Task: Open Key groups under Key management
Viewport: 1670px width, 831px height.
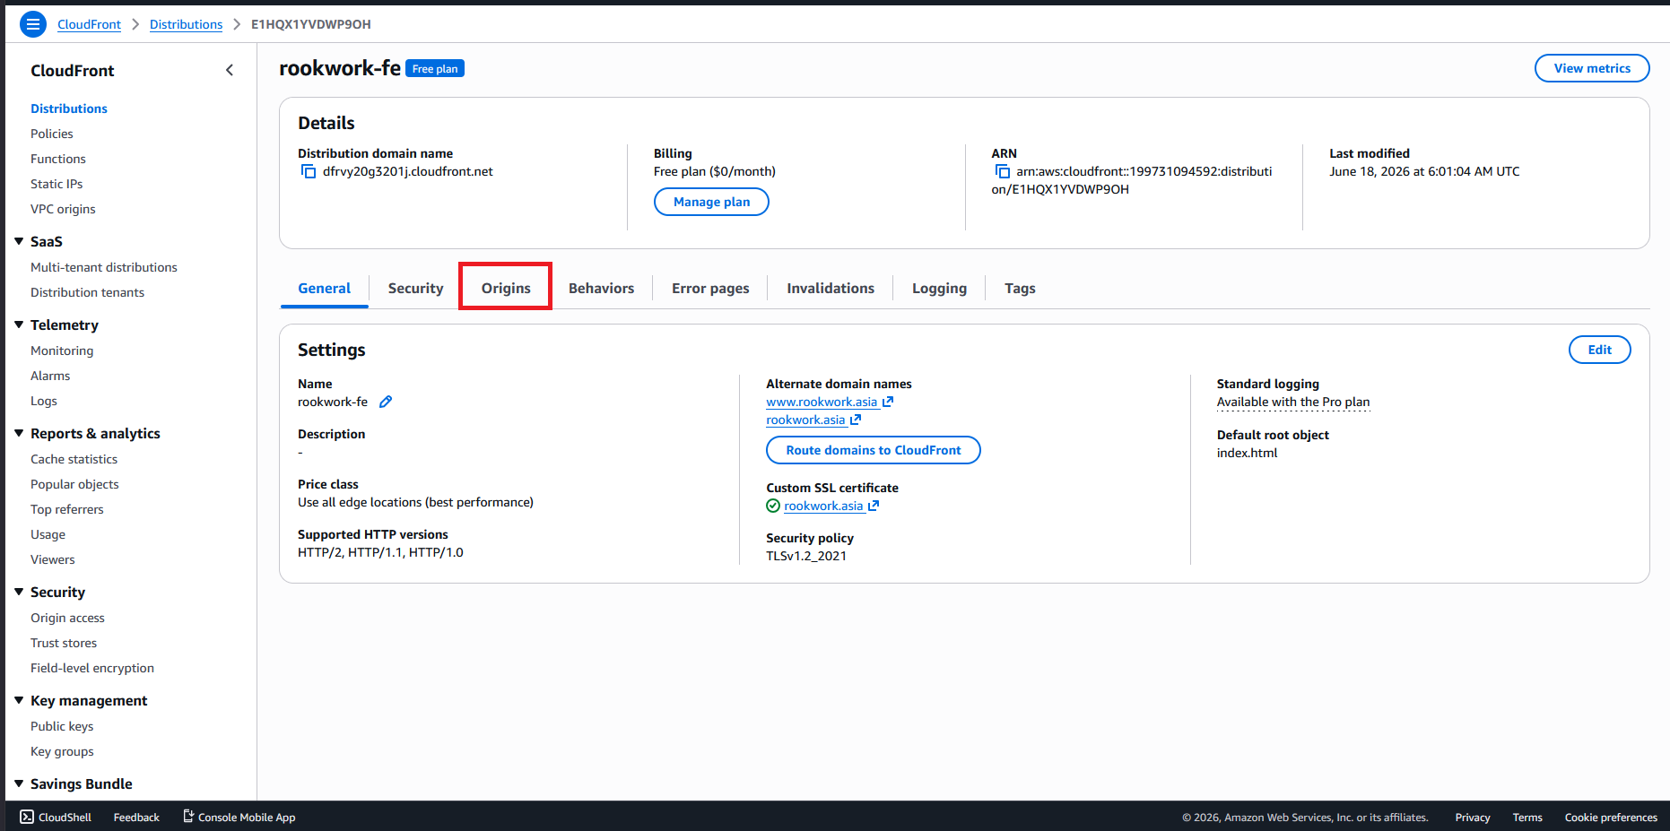Action: [x=62, y=751]
